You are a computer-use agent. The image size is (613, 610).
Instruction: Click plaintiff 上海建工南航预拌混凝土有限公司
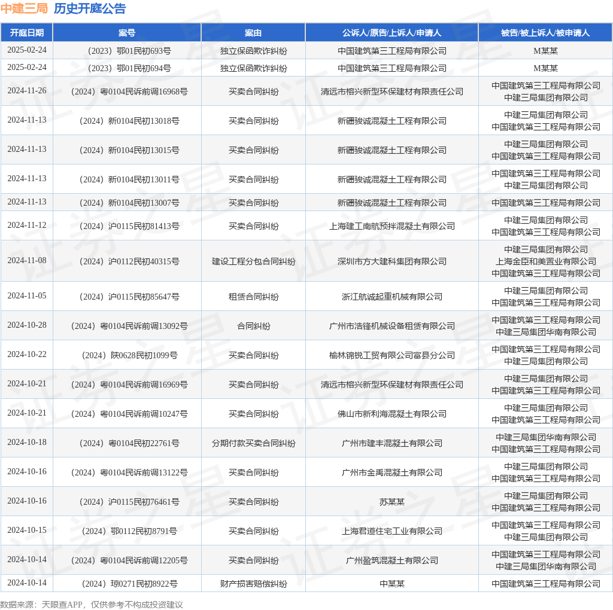[x=392, y=226]
